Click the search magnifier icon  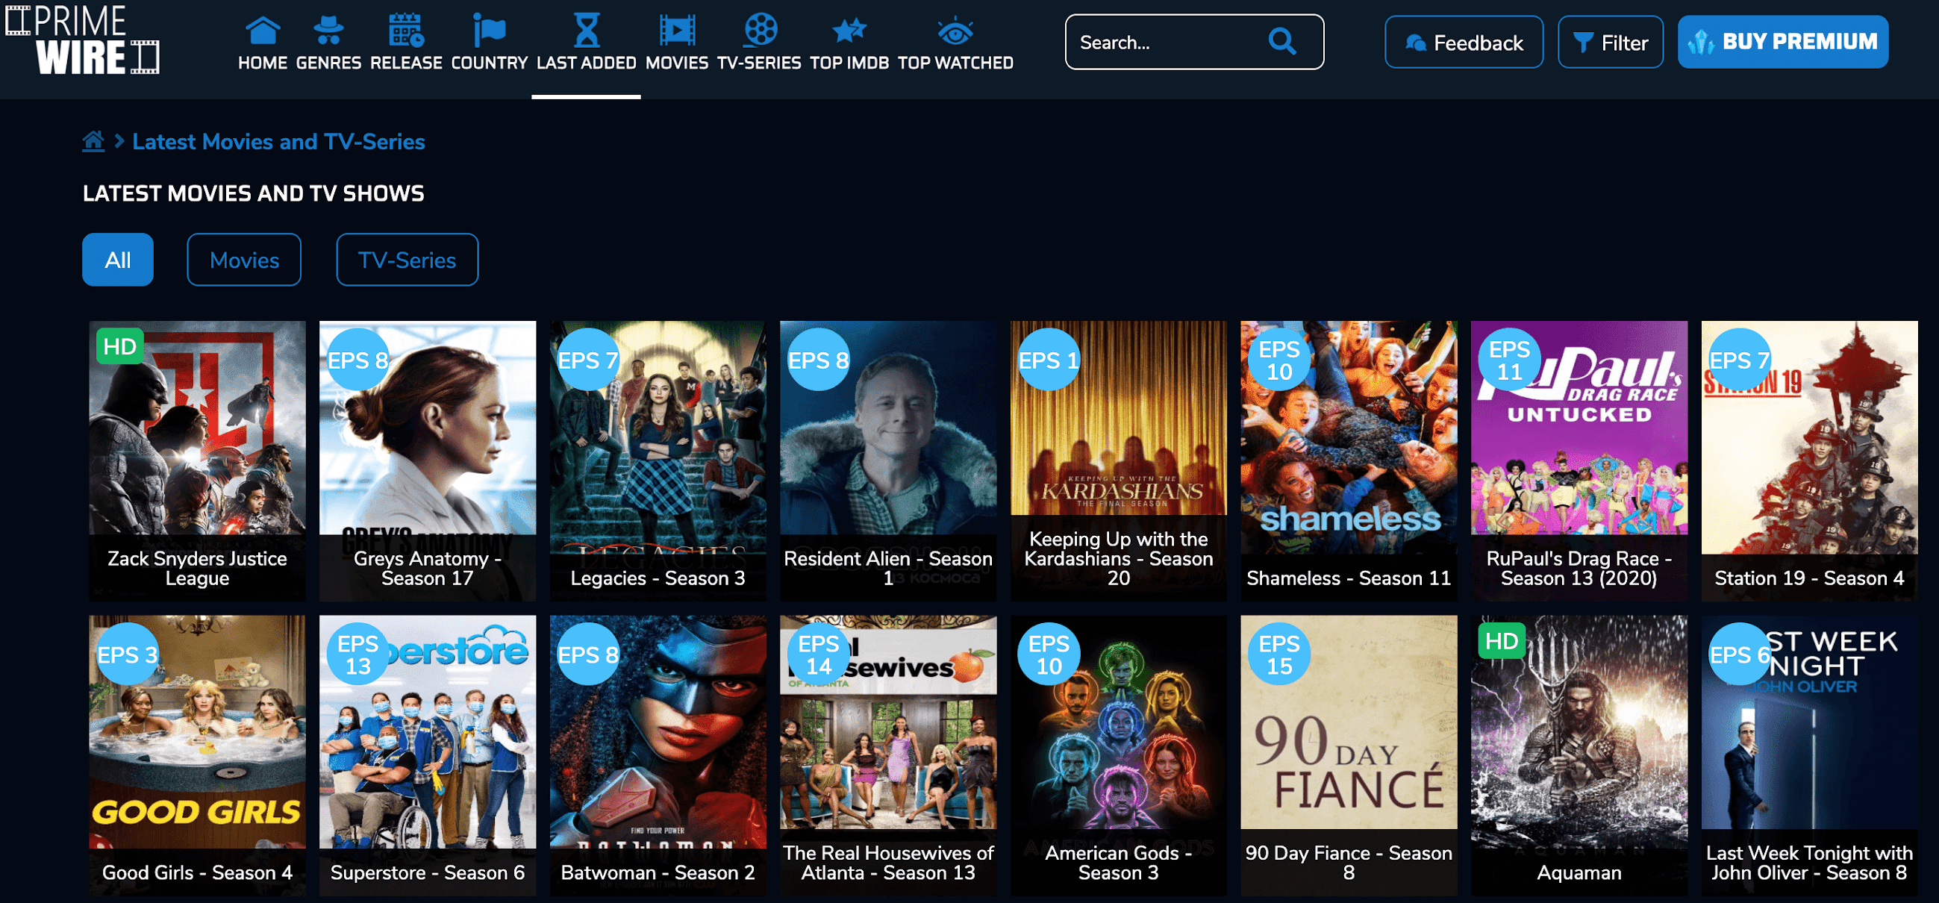[1281, 42]
